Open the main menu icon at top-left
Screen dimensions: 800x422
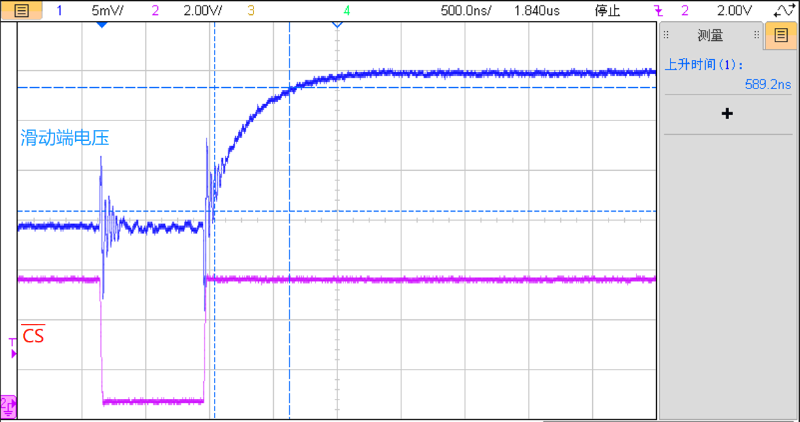[21, 10]
